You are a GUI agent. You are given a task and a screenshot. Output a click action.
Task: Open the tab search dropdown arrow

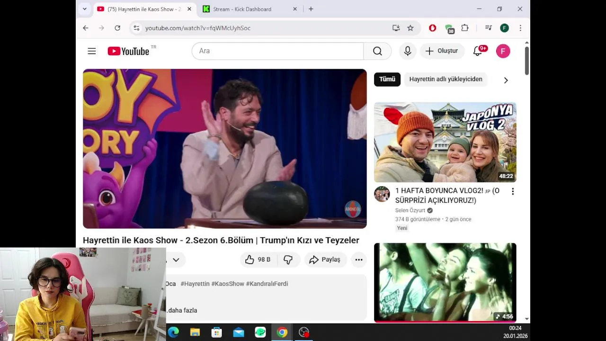click(84, 9)
